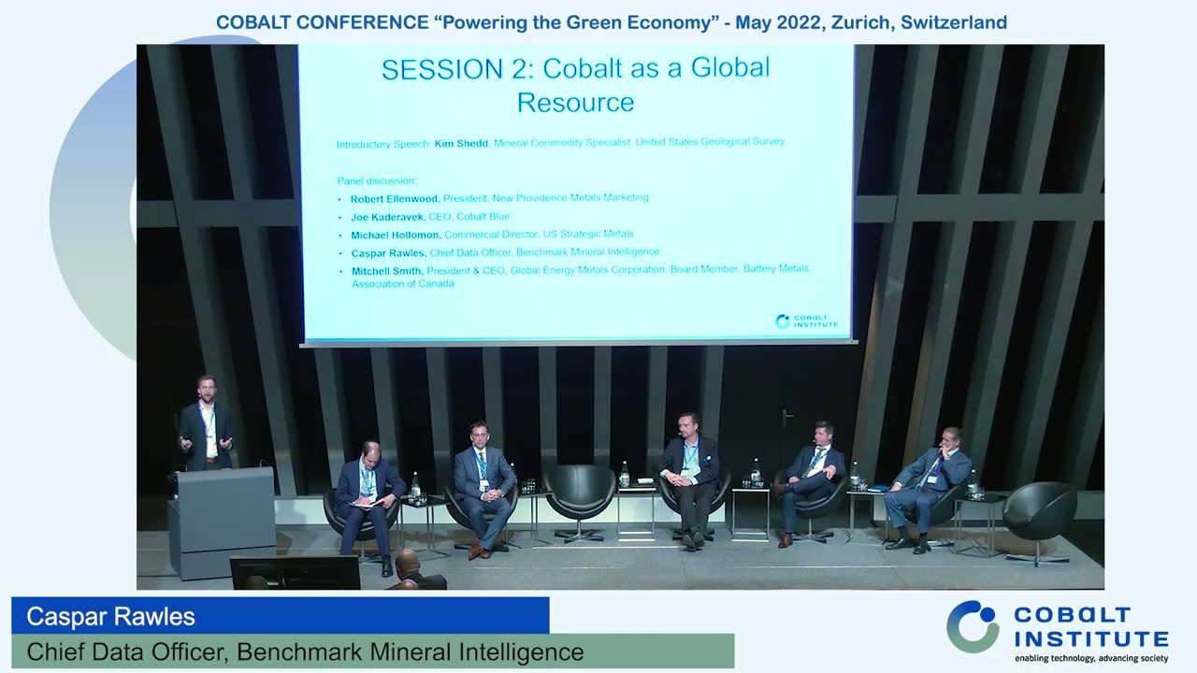Click the small Cobalt Institute logo on the slide
The image size is (1197, 673).
[806, 322]
